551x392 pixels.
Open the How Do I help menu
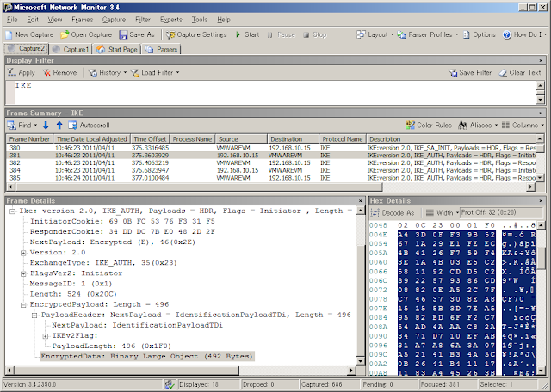pos(524,34)
